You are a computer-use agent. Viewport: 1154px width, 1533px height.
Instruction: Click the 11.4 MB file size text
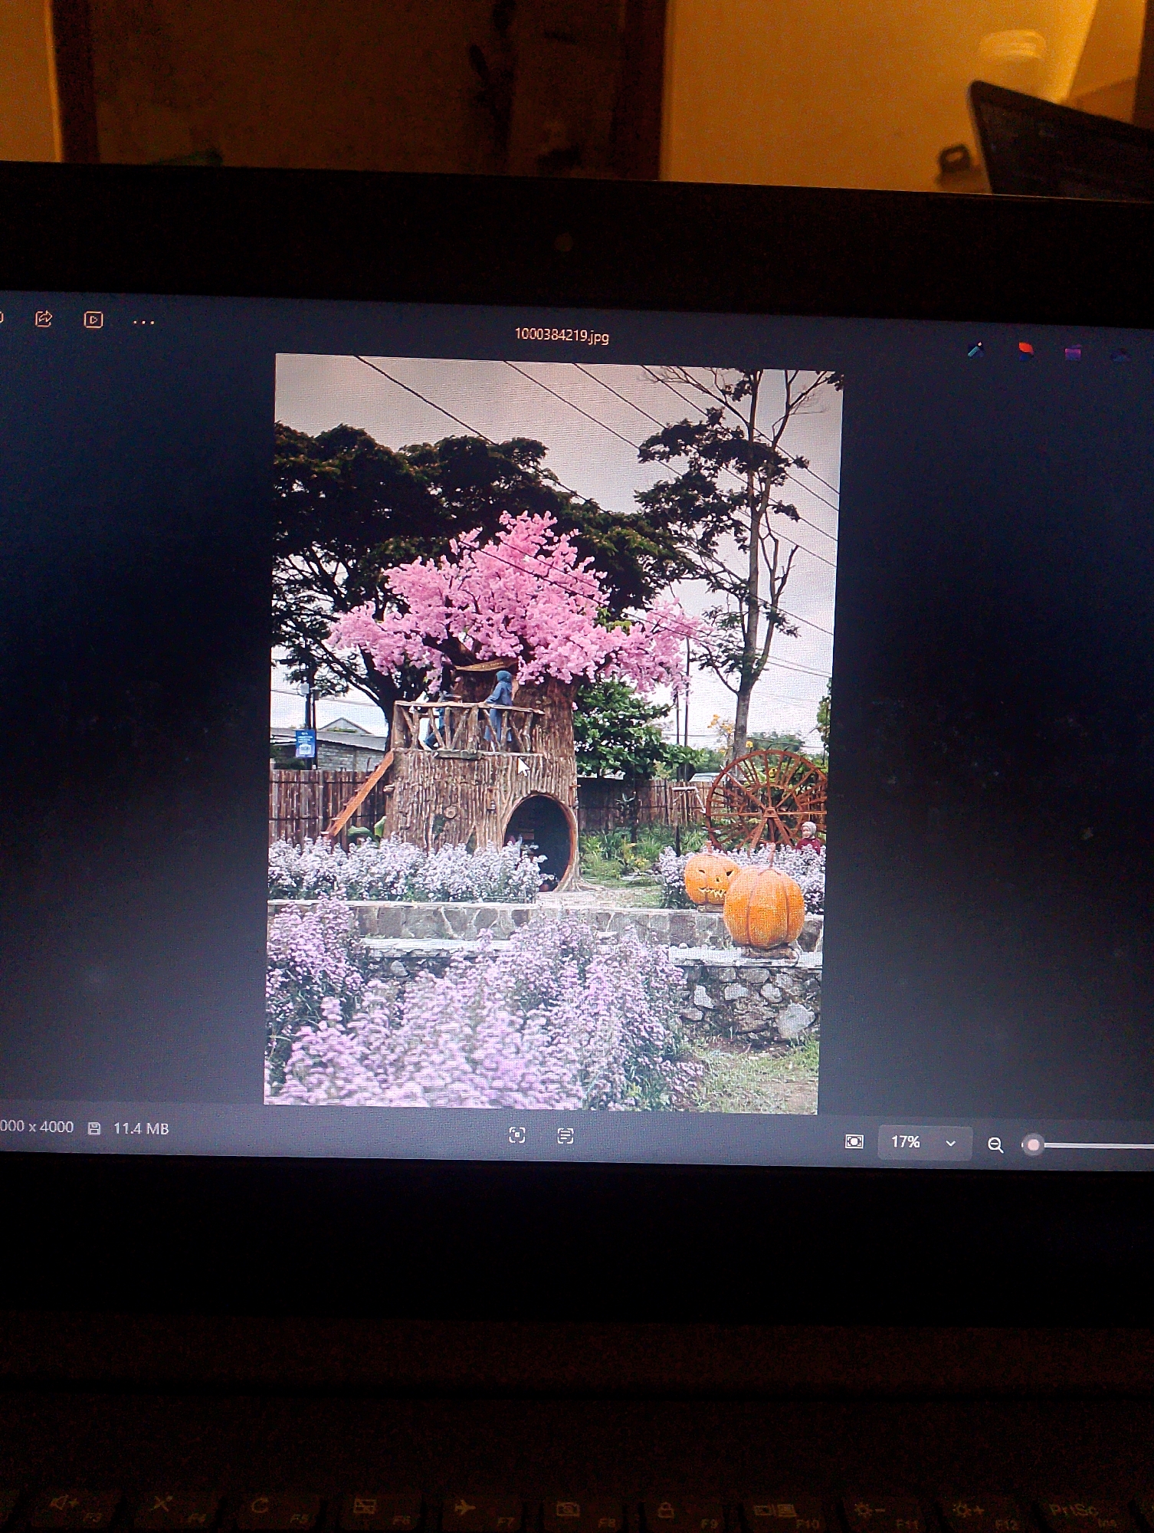click(141, 1128)
